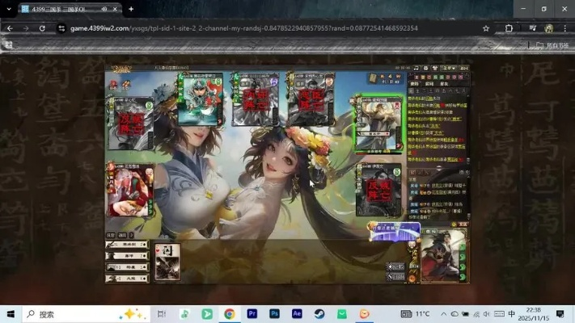
Task: Open Premiere Pro from the taskbar
Action: click(252, 314)
